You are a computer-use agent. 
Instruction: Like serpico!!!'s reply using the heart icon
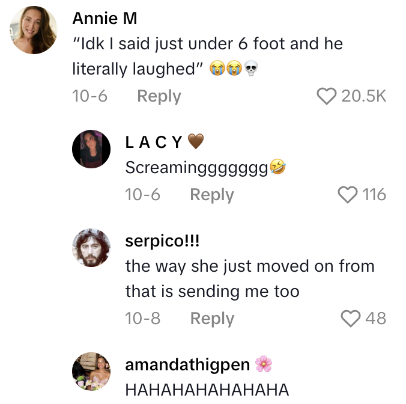350,319
